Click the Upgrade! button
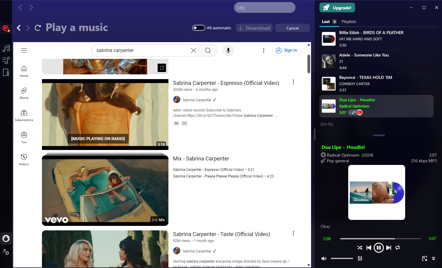 pos(337,8)
